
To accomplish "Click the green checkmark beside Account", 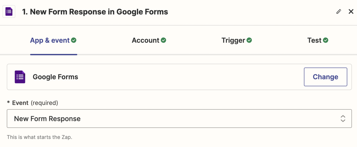I will point(163,40).
